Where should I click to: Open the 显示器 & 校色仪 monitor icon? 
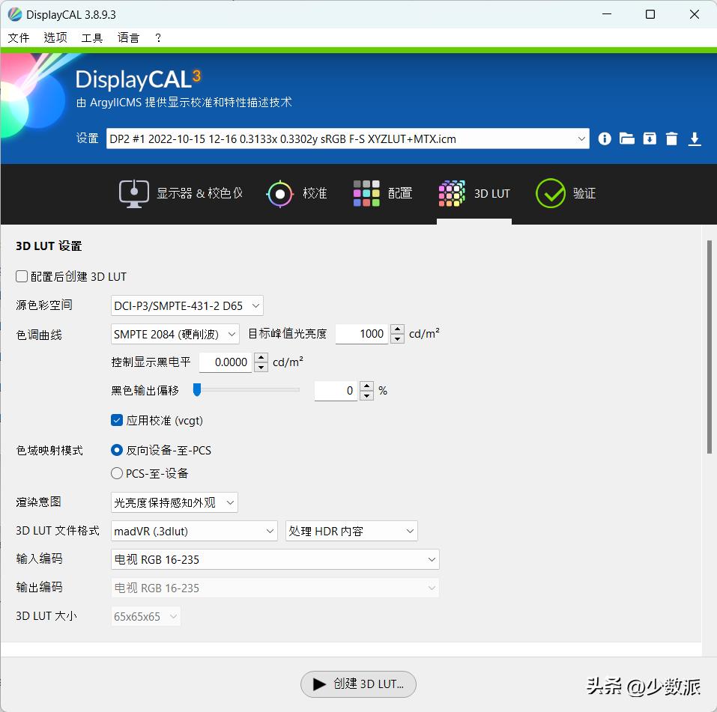134,193
